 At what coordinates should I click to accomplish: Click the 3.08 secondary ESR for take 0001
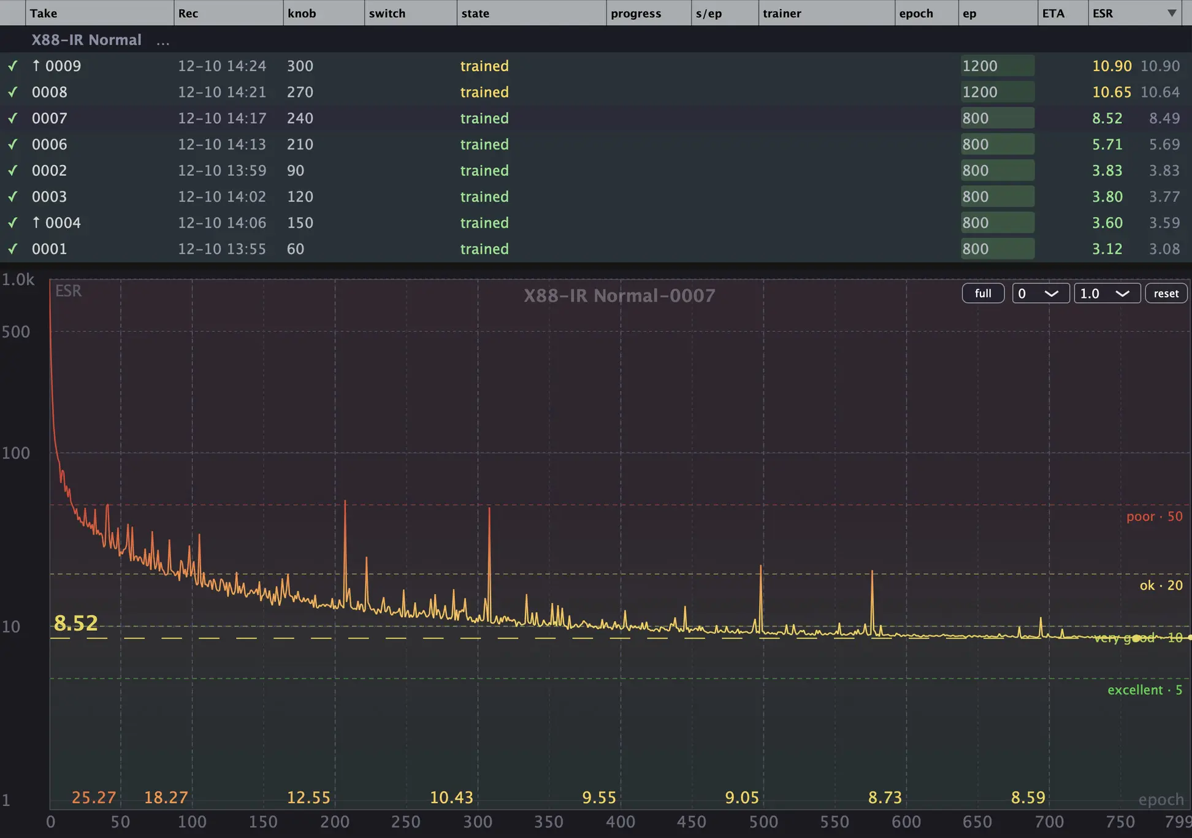(1164, 249)
